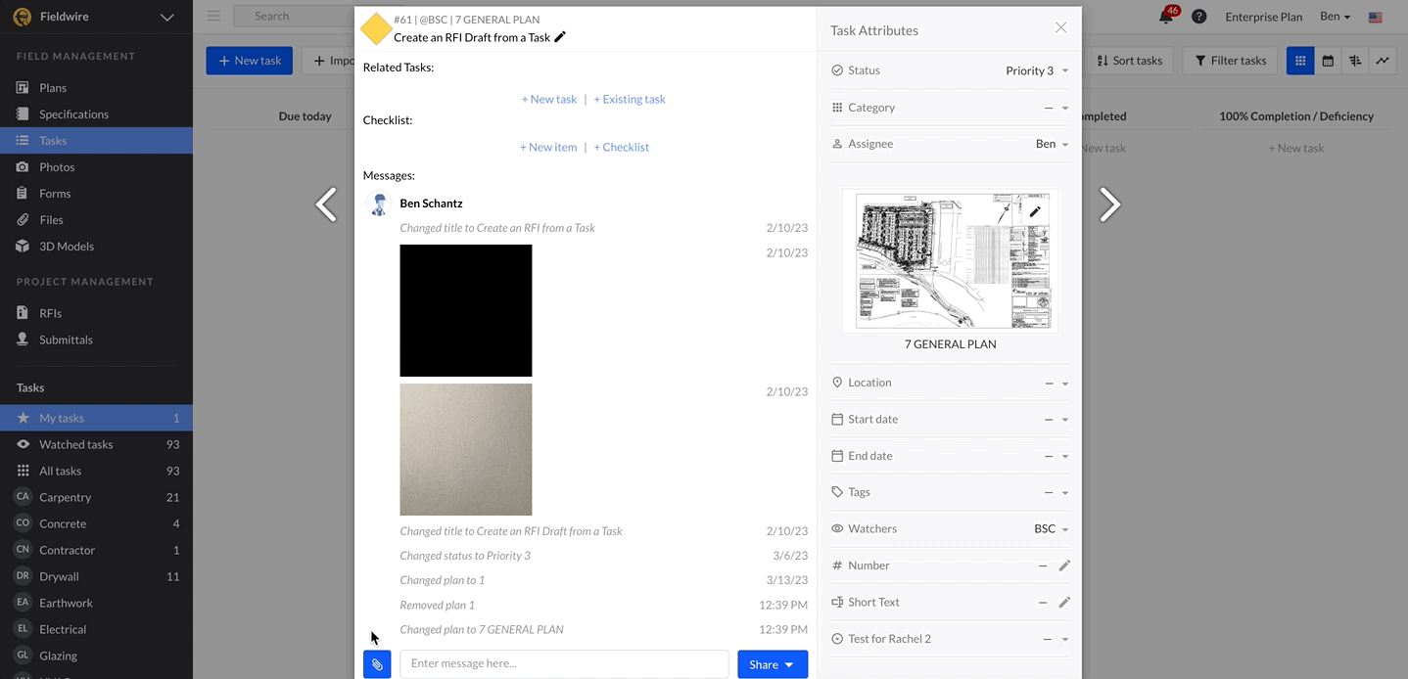The height and width of the screenshot is (679, 1408).
Task: Open the Status Priority 3 dropdown
Action: coord(1036,70)
